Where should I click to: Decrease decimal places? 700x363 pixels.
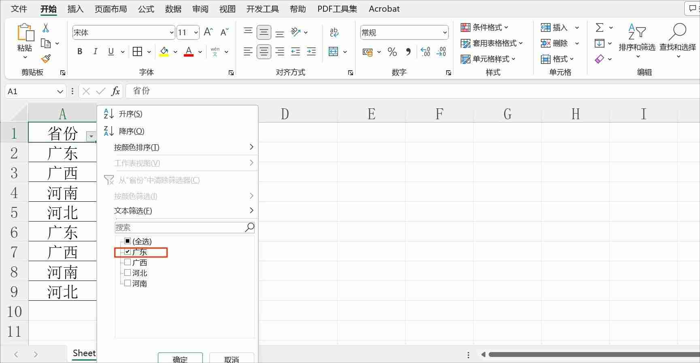point(441,52)
